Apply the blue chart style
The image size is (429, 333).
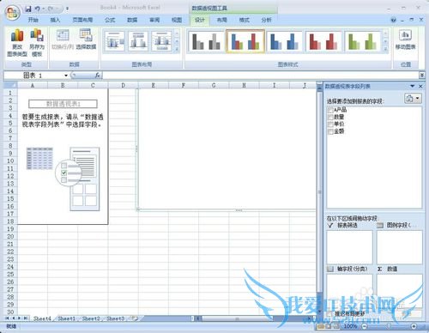click(284, 41)
